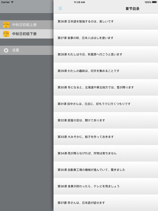Viewport: 158px width, 211px height.
Task: Open lesson 第30課 冬になると
Action: click(x=106, y=87)
